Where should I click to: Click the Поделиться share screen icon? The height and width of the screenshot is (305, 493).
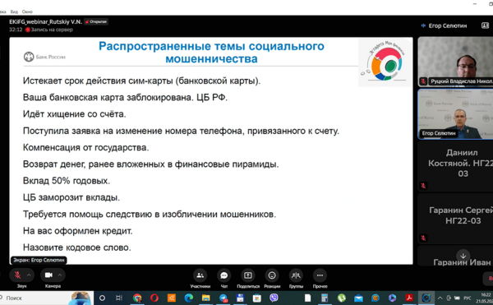(x=248, y=275)
